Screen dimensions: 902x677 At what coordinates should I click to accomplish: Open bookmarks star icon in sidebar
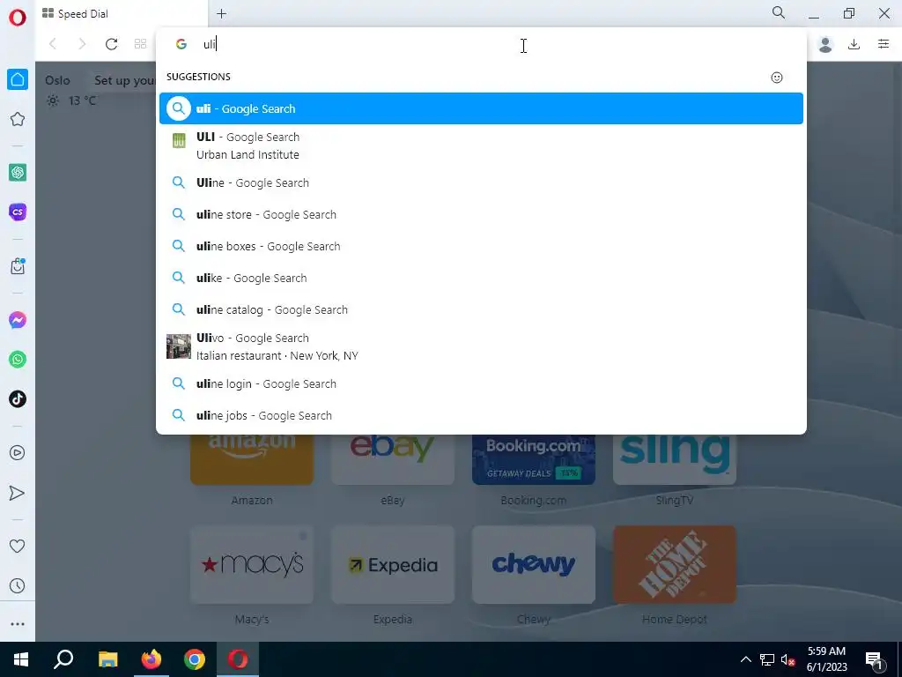tap(18, 119)
